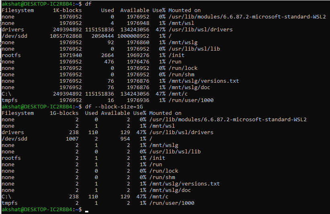Viewport: 330px width, 214px height.
Task: Click the '1K-blocks' column header
Action: (x=67, y=10)
